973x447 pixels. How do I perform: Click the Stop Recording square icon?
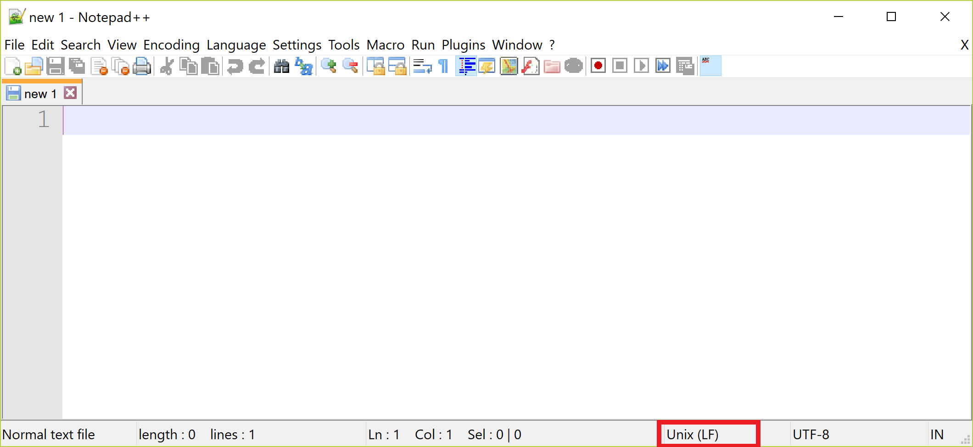[620, 66]
